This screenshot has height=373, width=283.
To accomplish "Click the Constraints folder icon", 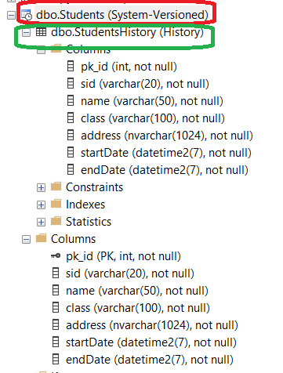I will pos(56,186).
